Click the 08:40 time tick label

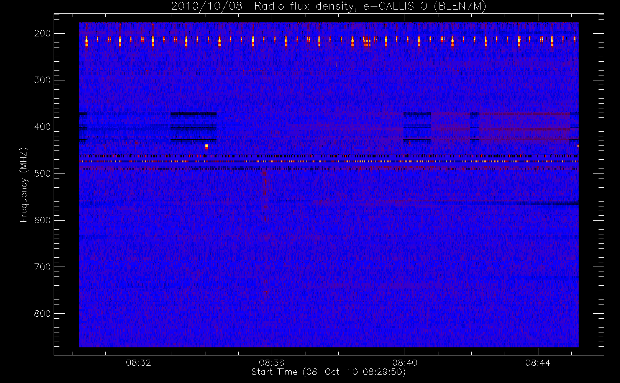click(405, 363)
